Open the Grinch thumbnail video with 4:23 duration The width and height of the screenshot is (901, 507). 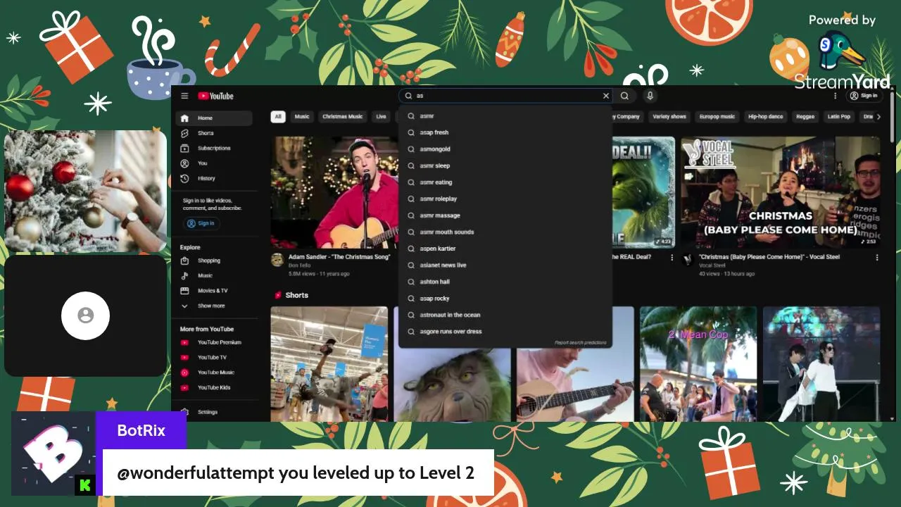(643, 192)
